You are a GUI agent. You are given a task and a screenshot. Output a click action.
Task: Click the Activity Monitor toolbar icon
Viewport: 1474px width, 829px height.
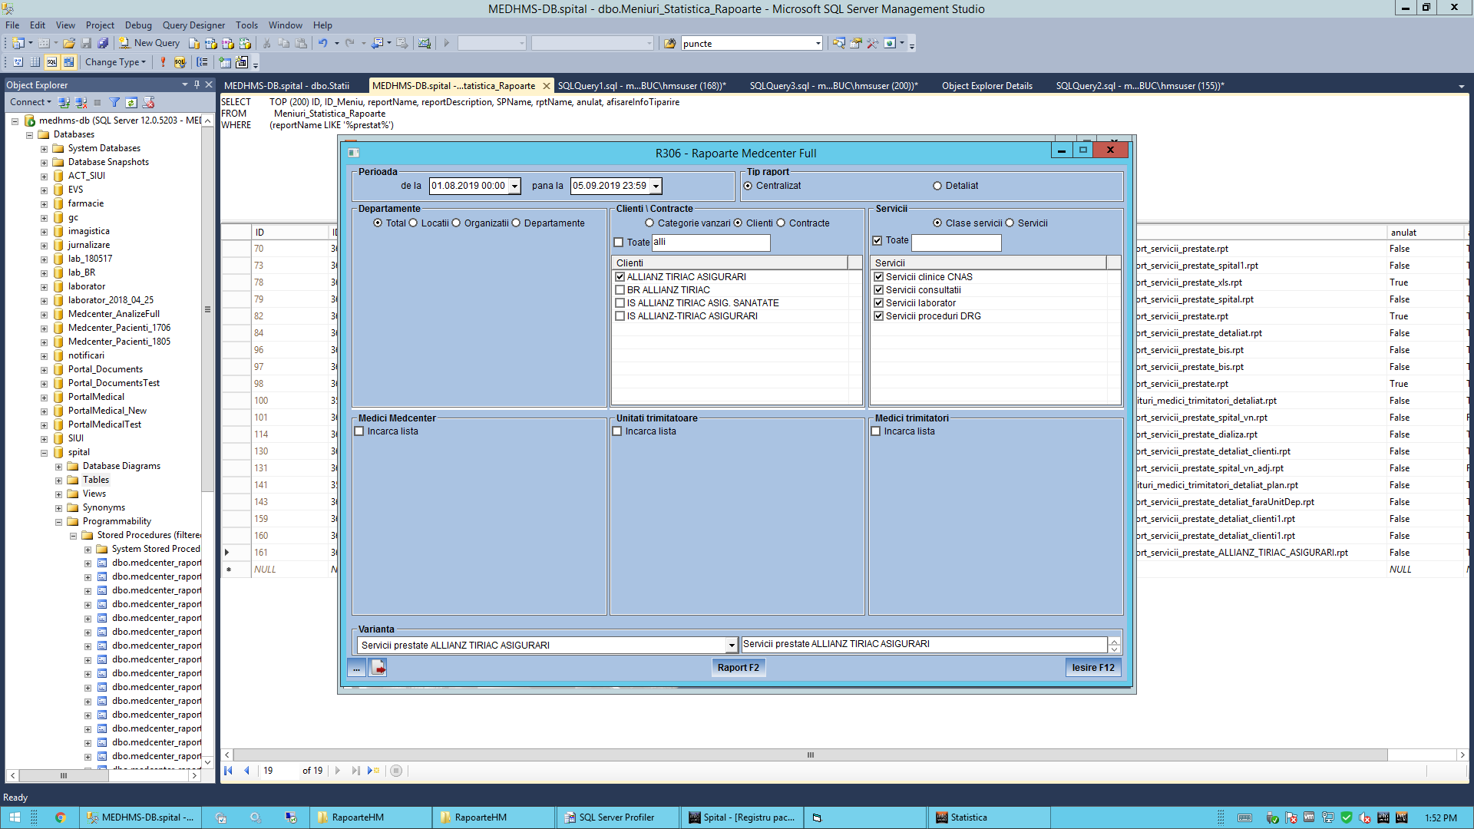(x=425, y=43)
